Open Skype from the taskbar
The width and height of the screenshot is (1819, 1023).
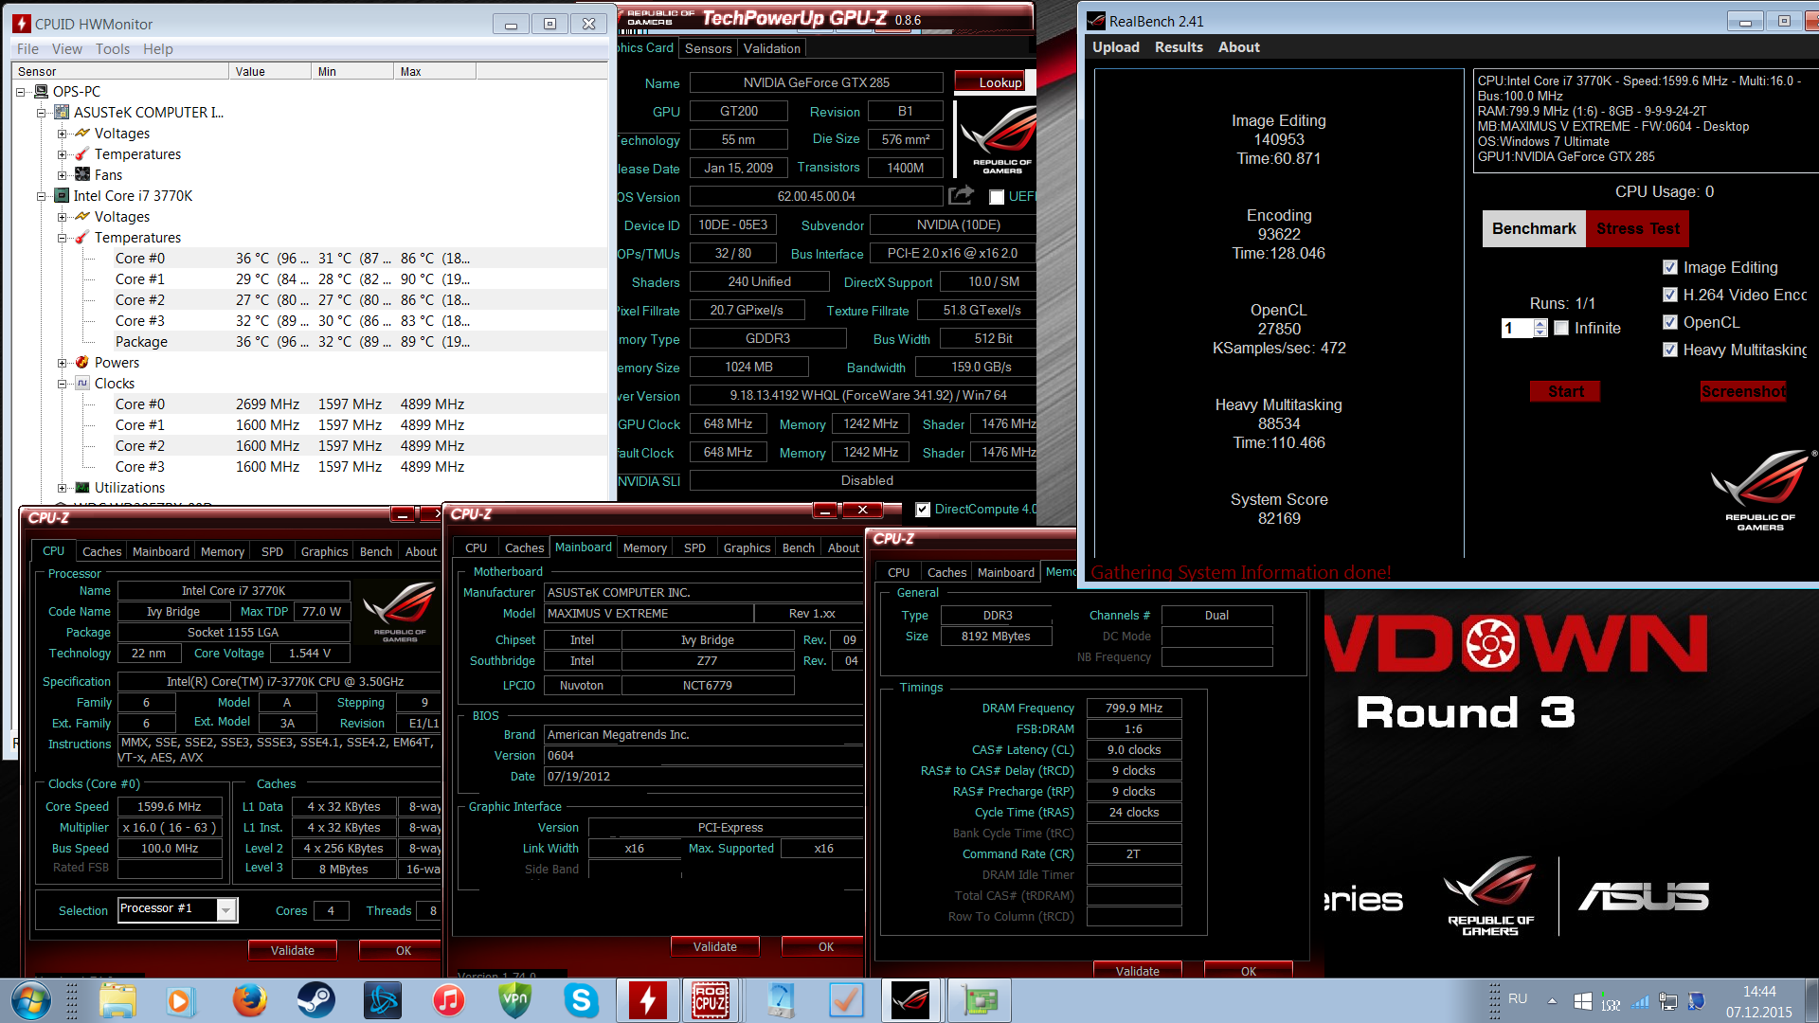(581, 1000)
